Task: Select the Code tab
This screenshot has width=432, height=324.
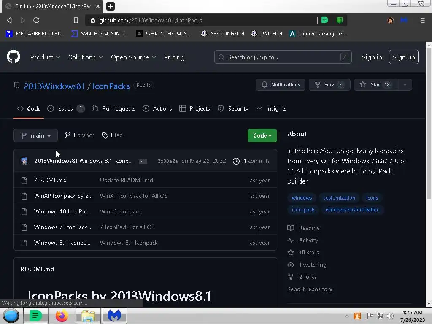Action: (29, 108)
